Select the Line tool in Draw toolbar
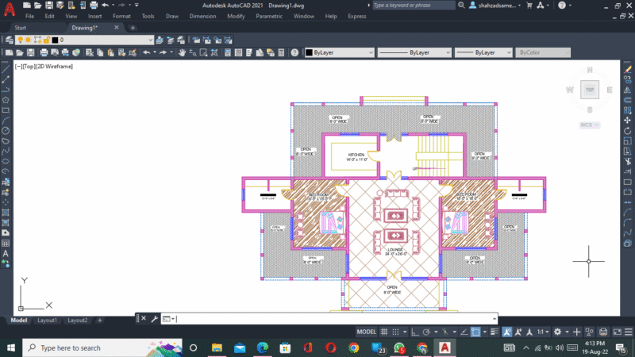This screenshot has width=635, height=357. 6,69
